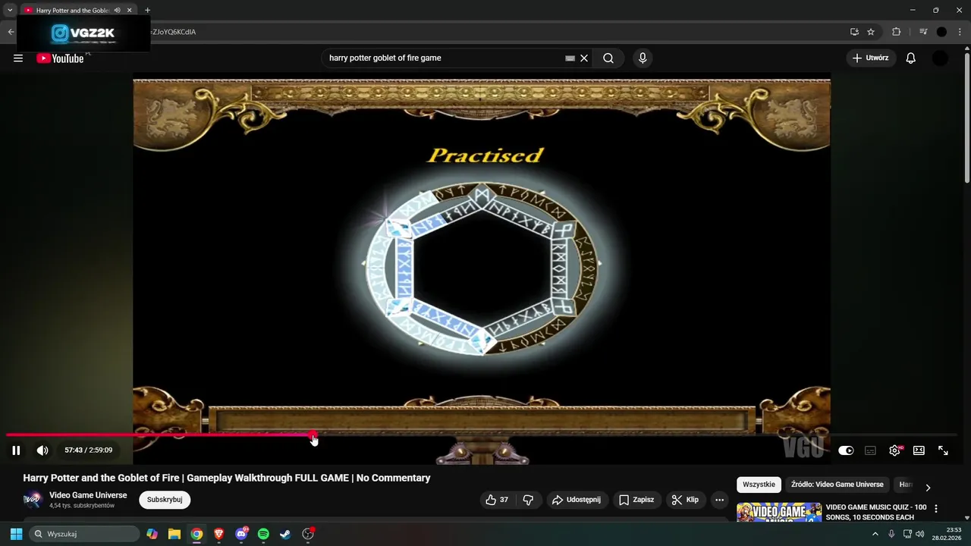The image size is (971, 546).
Task: Open Spotify from the taskbar
Action: click(x=263, y=534)
